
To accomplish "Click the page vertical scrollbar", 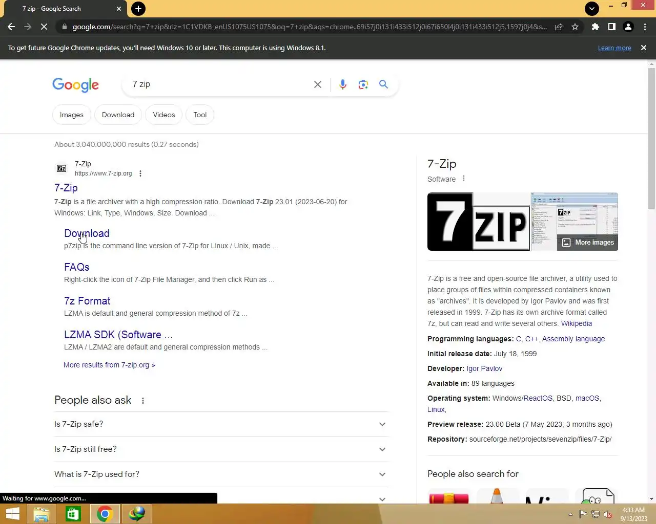I will click(651, 138).
